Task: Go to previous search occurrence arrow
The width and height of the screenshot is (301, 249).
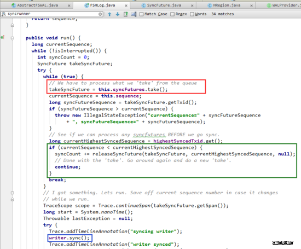Action: click(109, 14)
